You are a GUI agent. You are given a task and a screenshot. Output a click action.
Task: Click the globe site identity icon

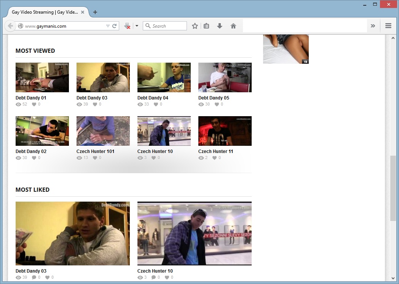point(21,26)
